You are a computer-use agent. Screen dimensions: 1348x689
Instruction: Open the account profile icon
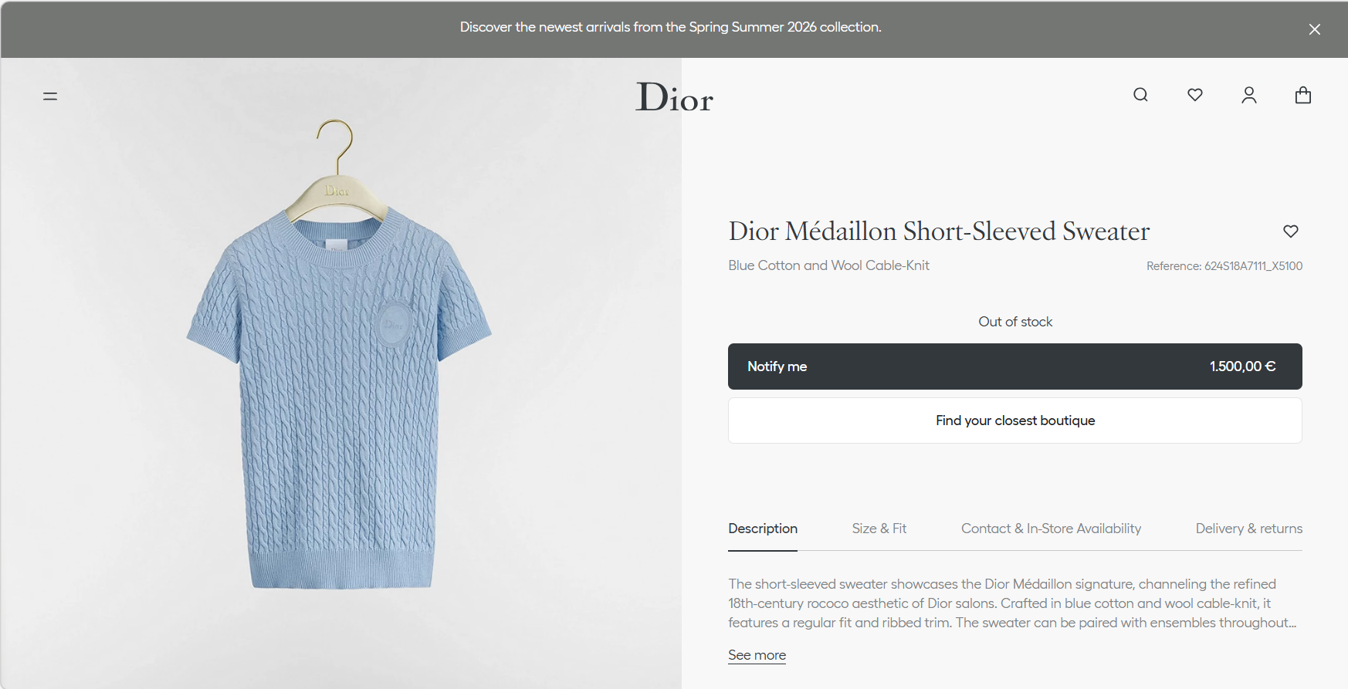point(1249,95)
